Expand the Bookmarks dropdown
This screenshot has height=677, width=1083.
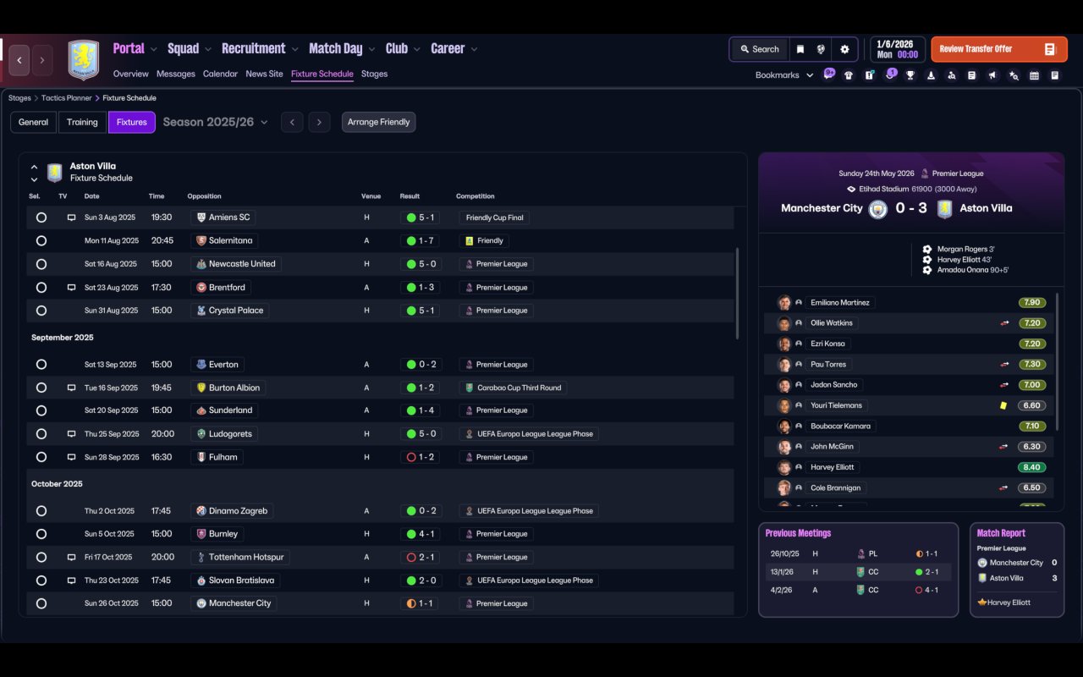point(784,75)
